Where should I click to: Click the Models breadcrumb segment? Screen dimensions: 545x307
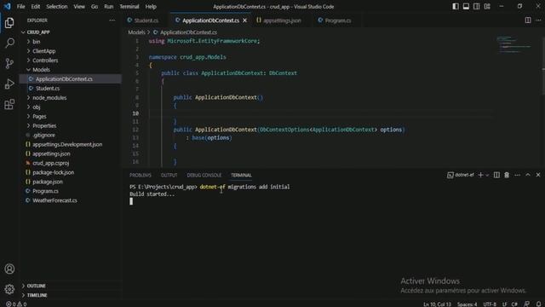[x=136, y=32]
